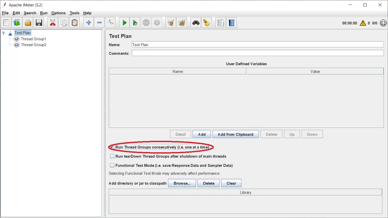Viewport: 388px width, 218px height.
Task: Click the Open file folder icon
Action: (x=28, y=23)
